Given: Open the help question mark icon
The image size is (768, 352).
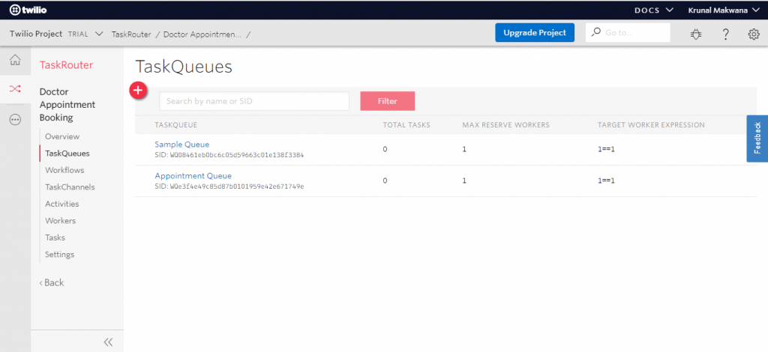Looking at the screenshot, I should (x=726, y=34).
